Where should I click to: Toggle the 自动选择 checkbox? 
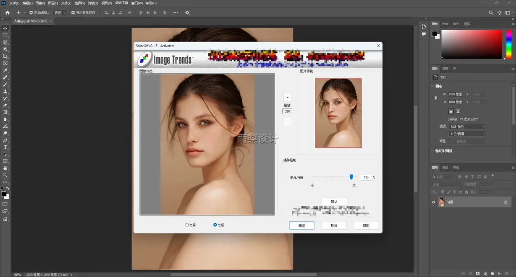pyautogui.click(x=31, y=12)
